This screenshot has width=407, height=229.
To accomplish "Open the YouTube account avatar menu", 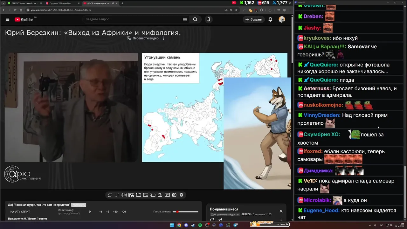I will [282, 19].
